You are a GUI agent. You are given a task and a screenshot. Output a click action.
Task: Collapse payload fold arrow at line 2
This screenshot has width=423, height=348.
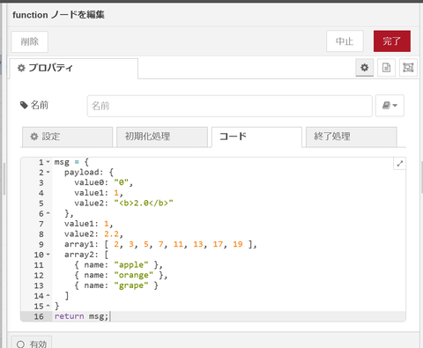click(x=48, y=172)
